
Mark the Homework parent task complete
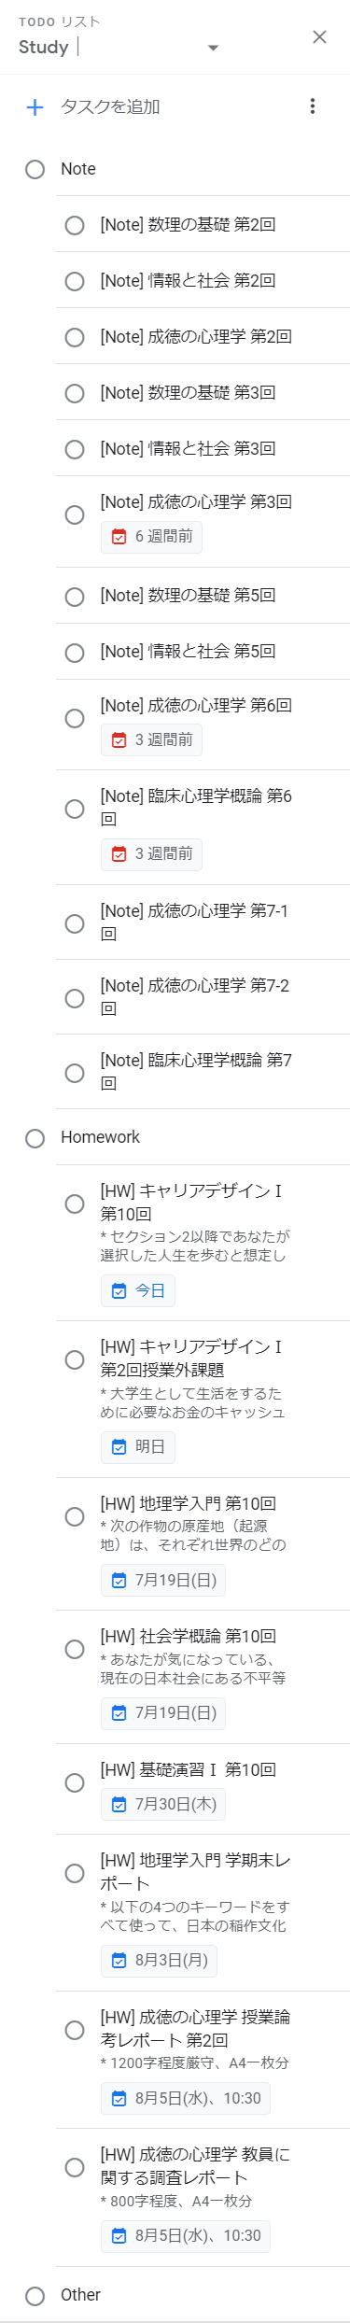(35, 1138)
